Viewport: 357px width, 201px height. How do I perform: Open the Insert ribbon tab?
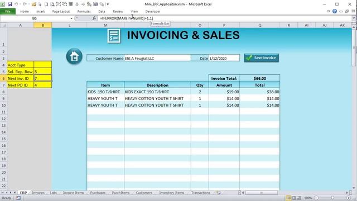(x=41, y=11)
